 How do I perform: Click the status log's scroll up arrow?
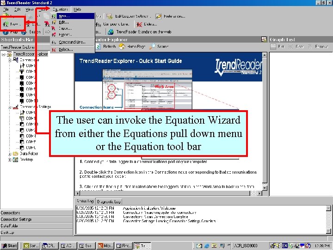328,208
